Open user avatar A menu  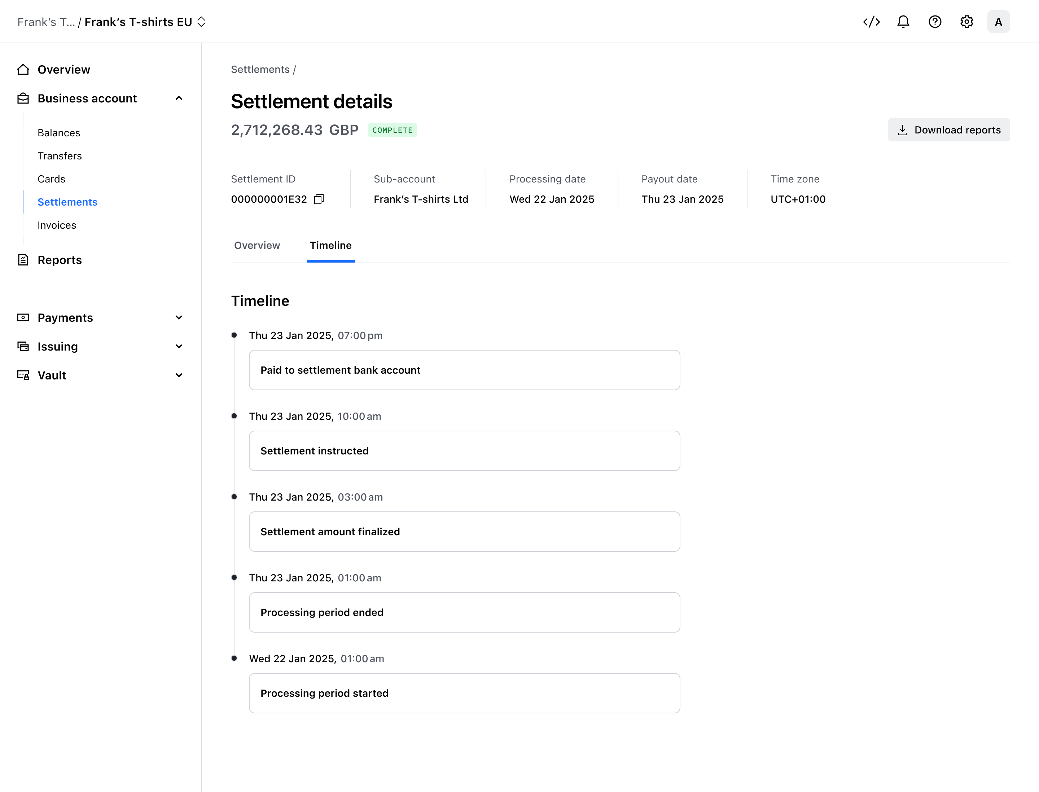point(998,22)
